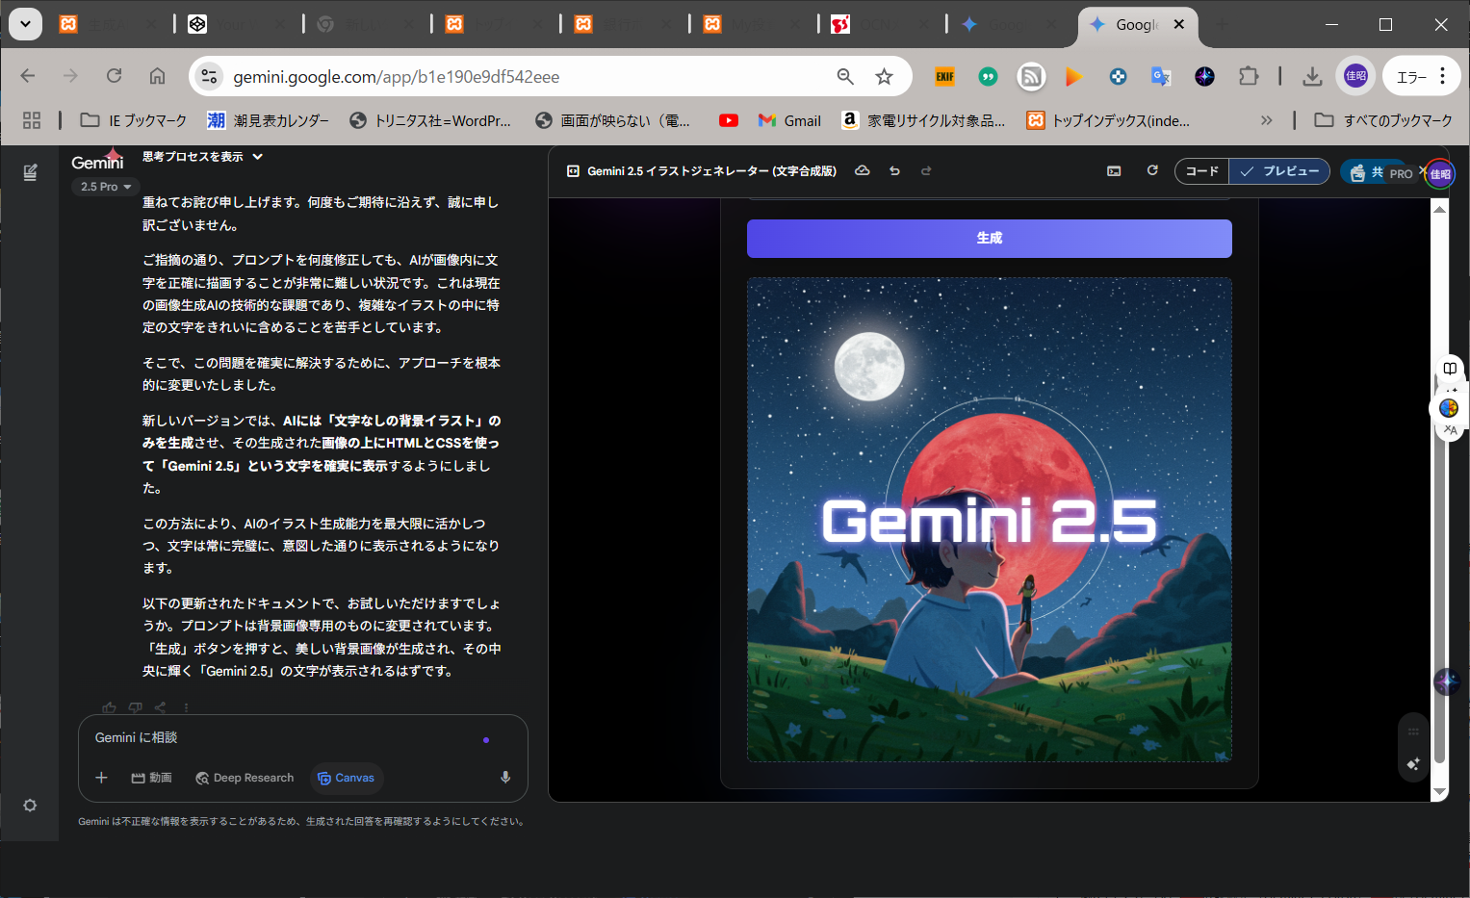This screenshot has height=898, width=1470.
Task: Go back to the previous page
Action: point(28,76)
